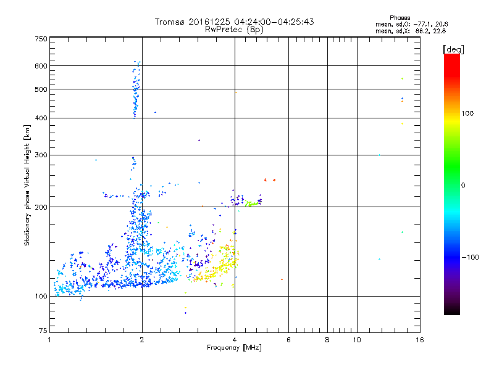Click the x-axis tick label "2"

coord(142,340)
